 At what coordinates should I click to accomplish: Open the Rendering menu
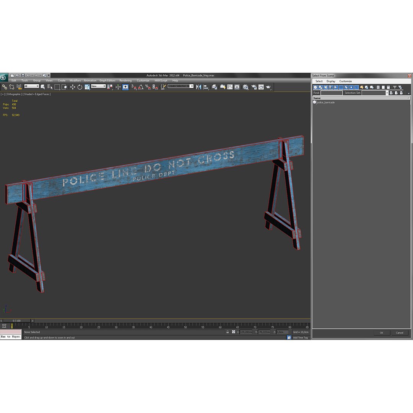tap(125, 81)
